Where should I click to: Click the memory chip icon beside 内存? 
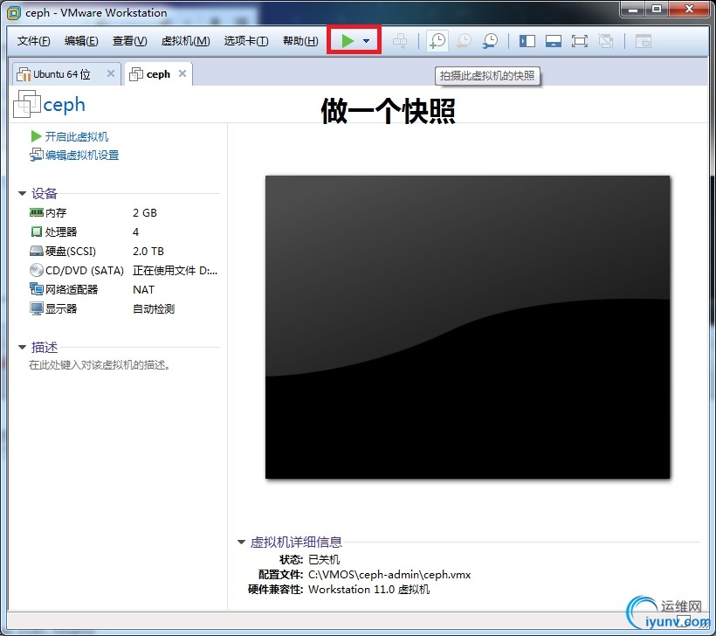pyautogui.click(x=37, y=212)
